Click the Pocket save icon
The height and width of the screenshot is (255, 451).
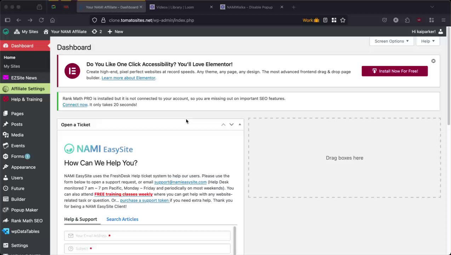pos(384,20)
